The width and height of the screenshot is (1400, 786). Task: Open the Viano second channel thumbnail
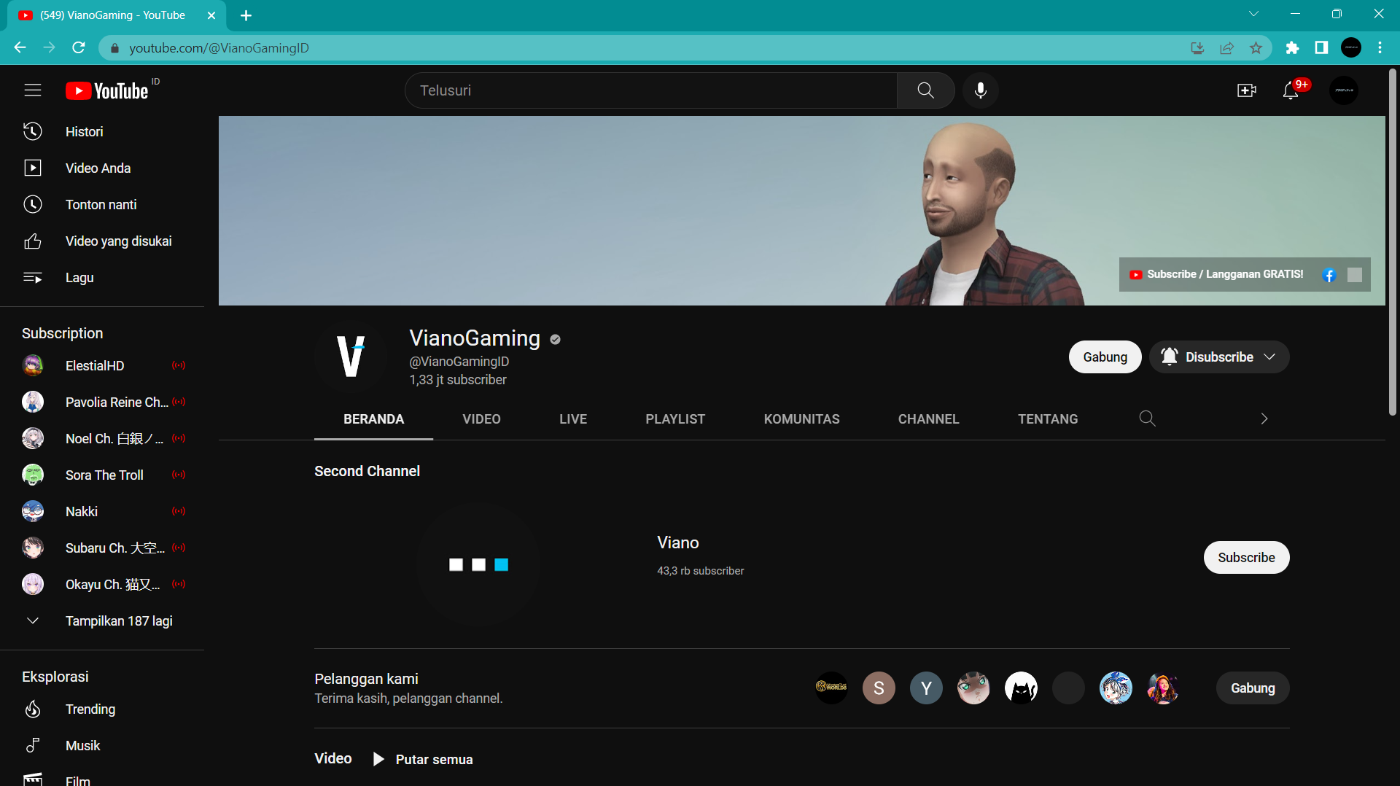478,565
